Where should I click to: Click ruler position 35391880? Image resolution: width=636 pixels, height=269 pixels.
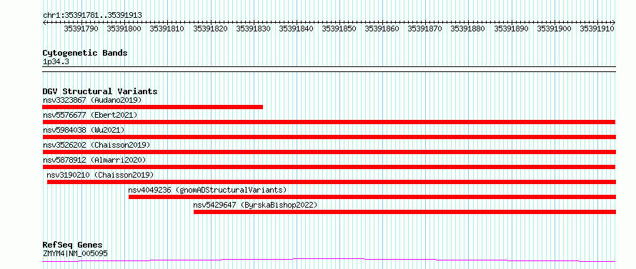pyautogui.click(x=468, y=29)
